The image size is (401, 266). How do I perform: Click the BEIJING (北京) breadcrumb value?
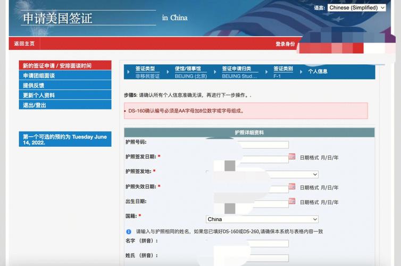191,76
